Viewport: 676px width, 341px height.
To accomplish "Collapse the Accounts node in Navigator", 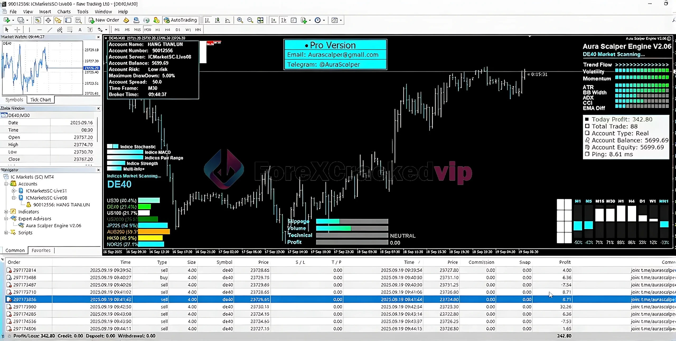I will tap(6, 184).
